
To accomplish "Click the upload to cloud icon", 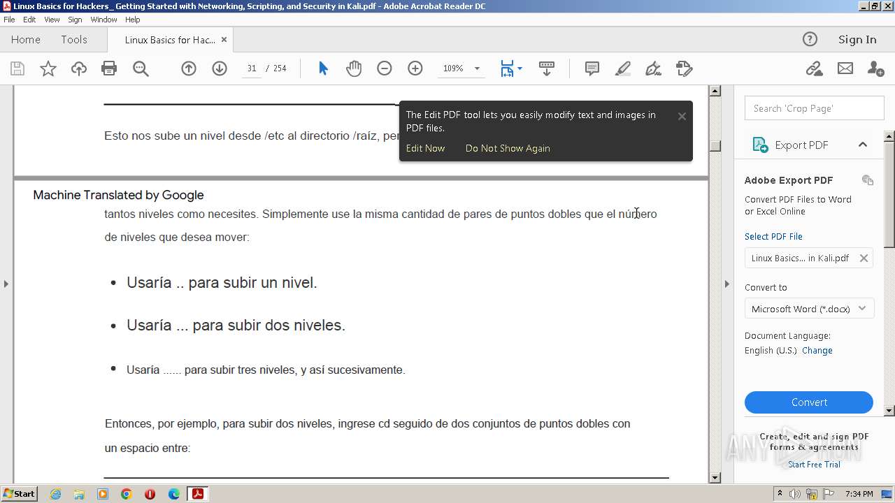I will pos(79,68).
